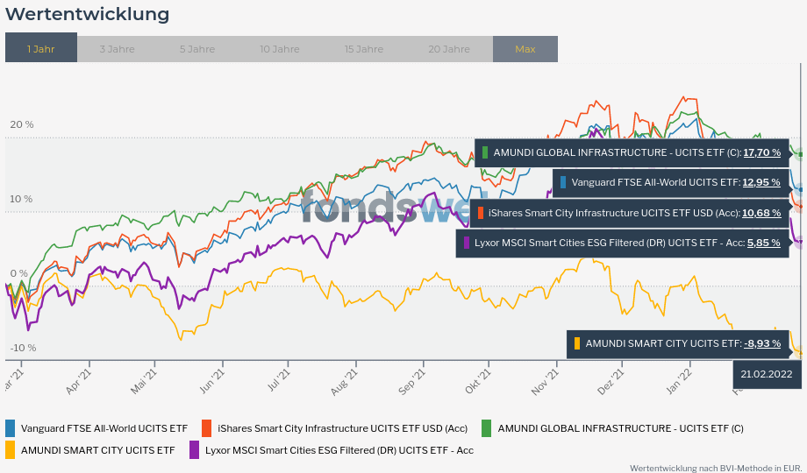
Task: Click the 17,70 % Amundi tooltip value
Action: click(x=761, y=152)
